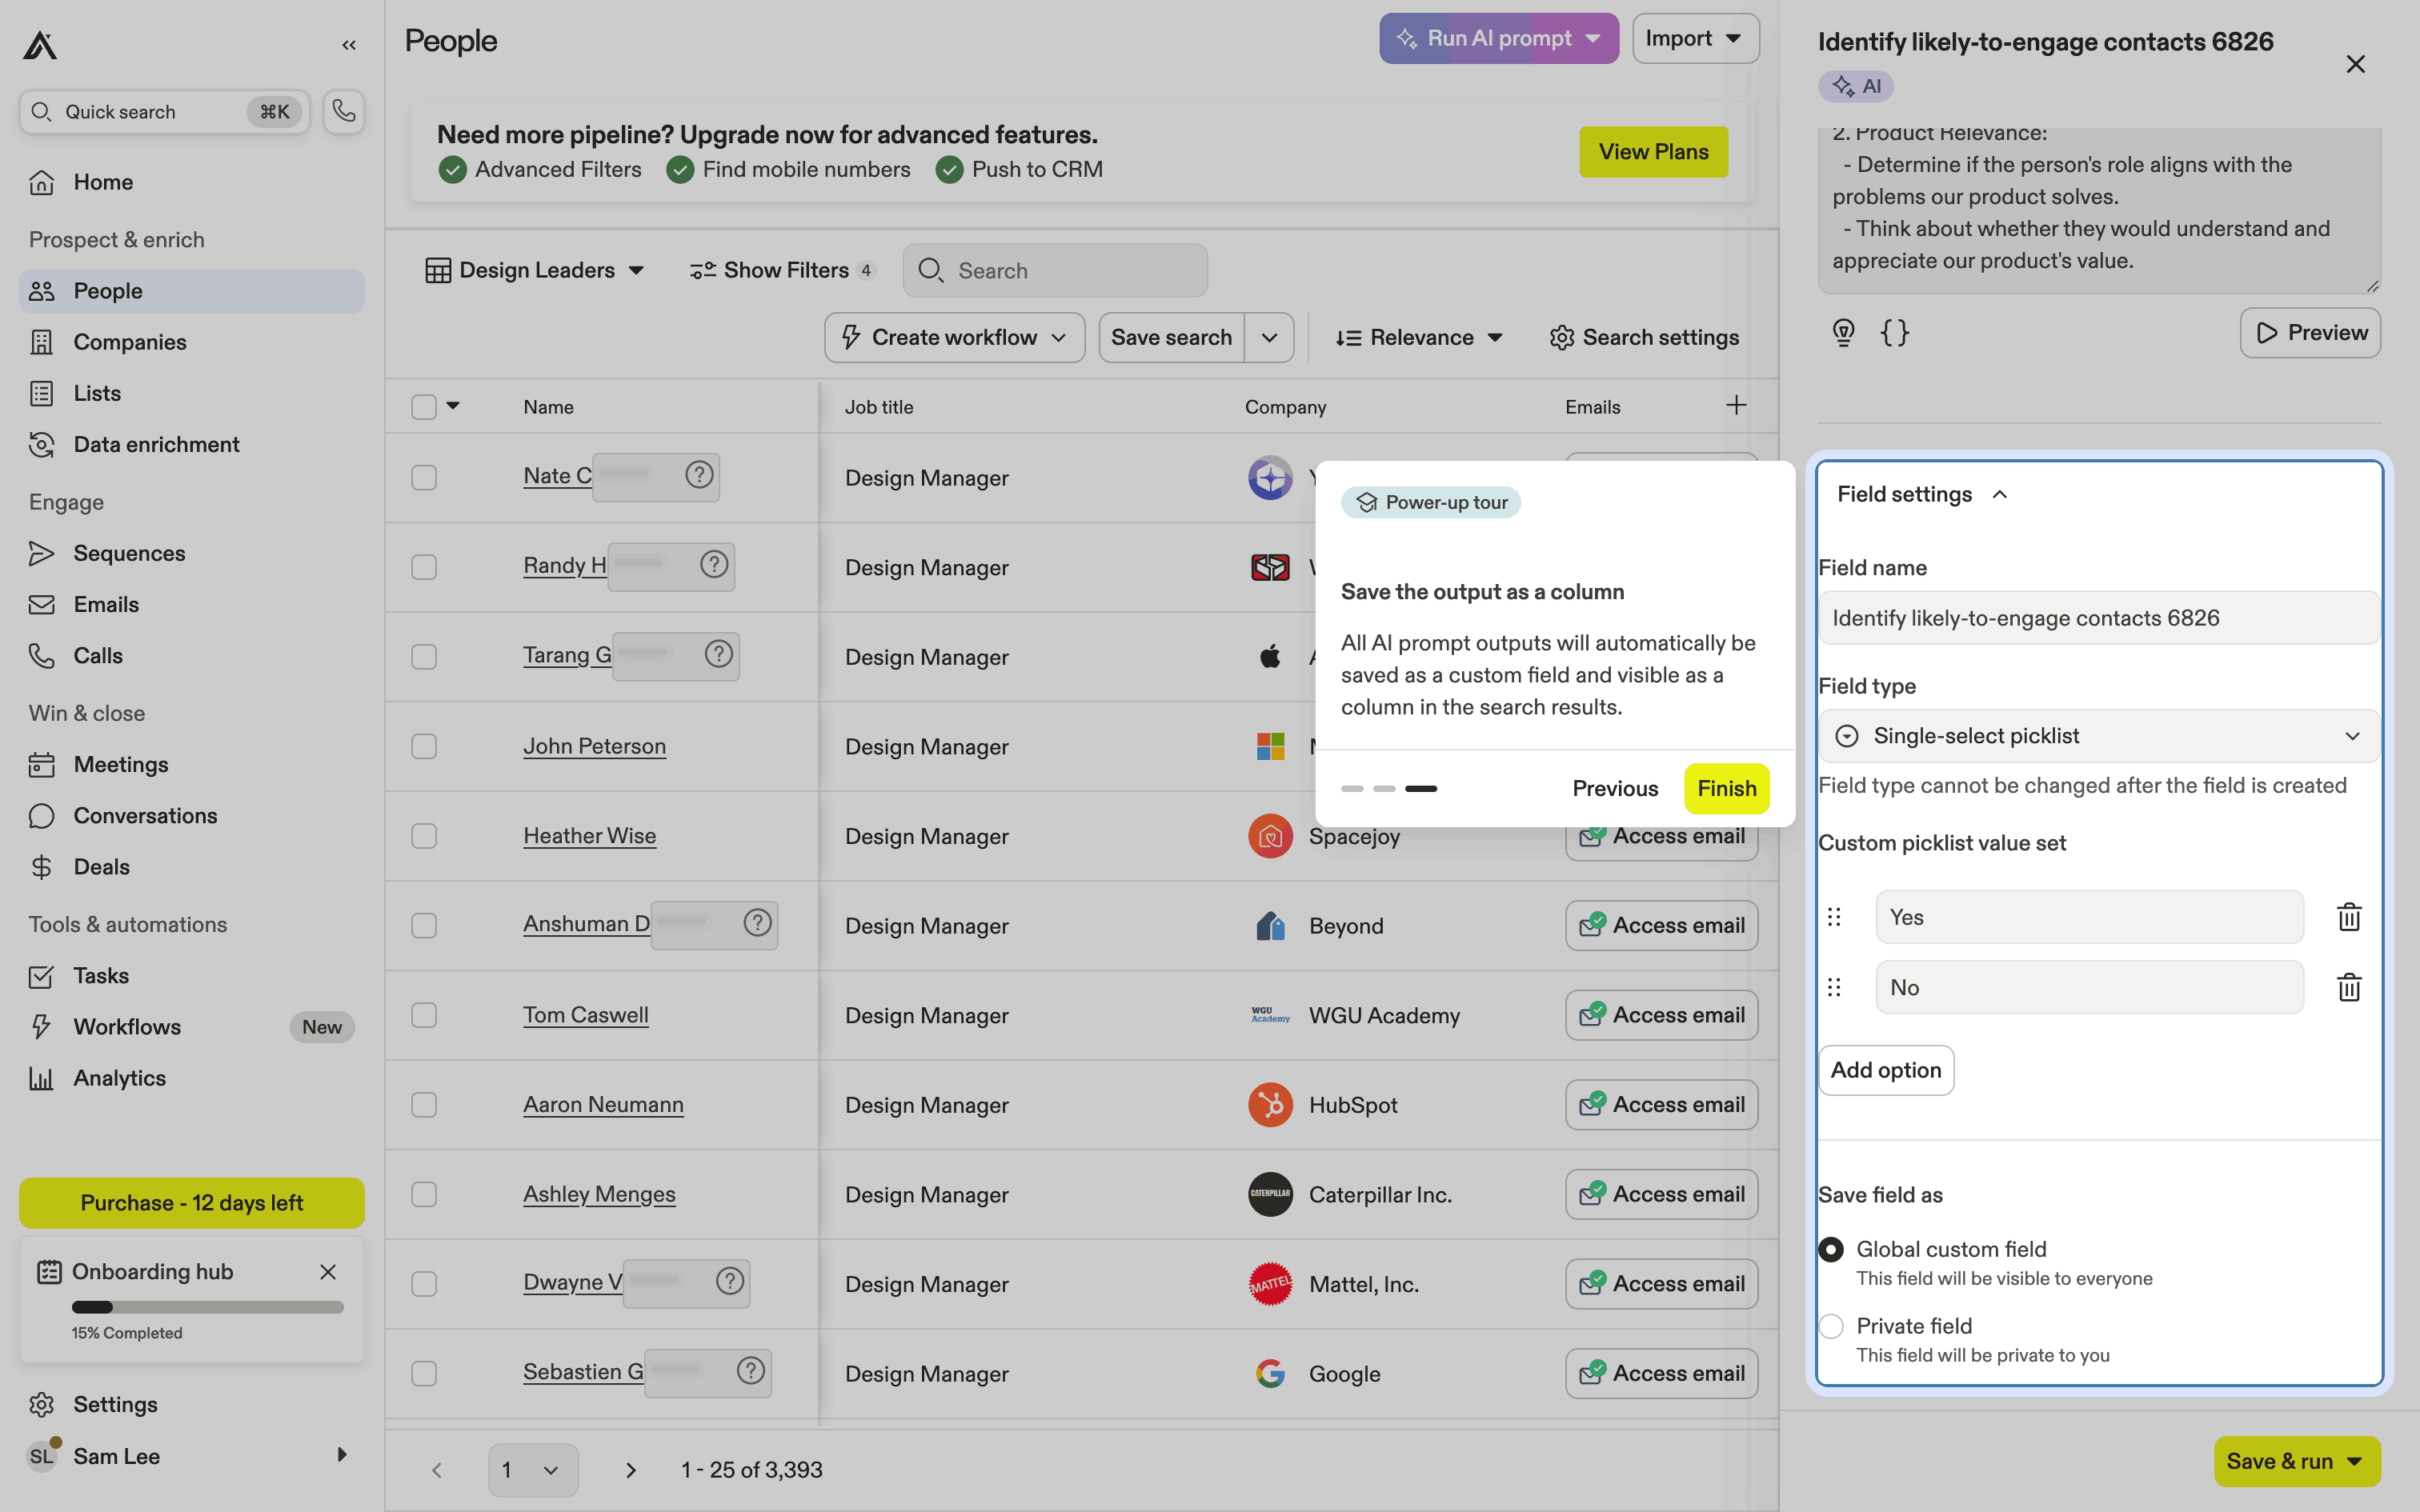Tick the select-all checkbox in table header
Image resolution: width=2420 pixels, height=1512 pixels.
click(424, 407)
